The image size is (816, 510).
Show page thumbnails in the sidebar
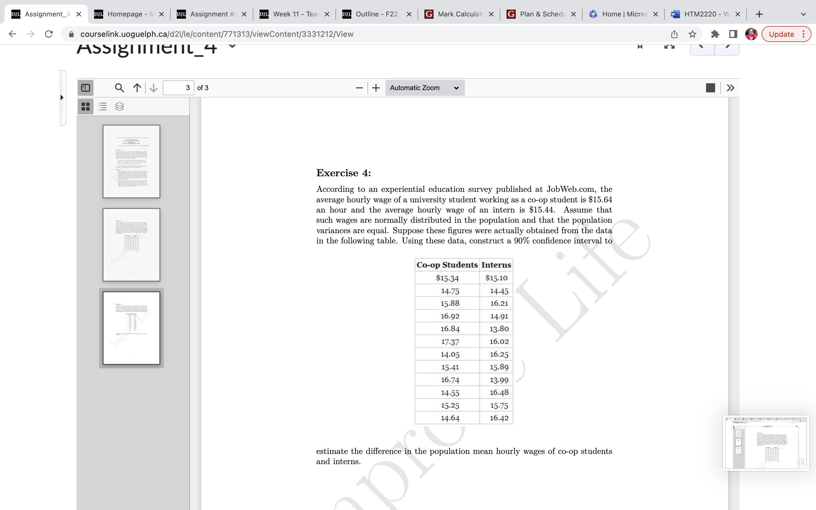coord(85,106)
